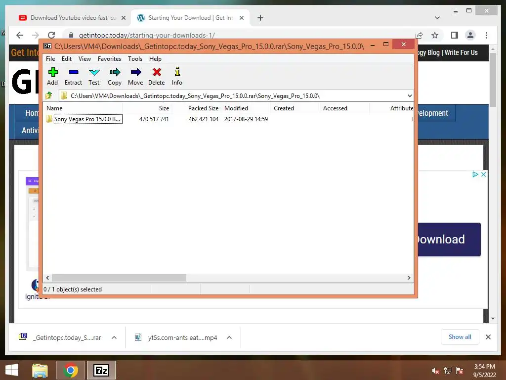The image size is (506, 380).
Task: Select the Sony Vegas Pro 15.0.0 folder
Action: point(87,119)
